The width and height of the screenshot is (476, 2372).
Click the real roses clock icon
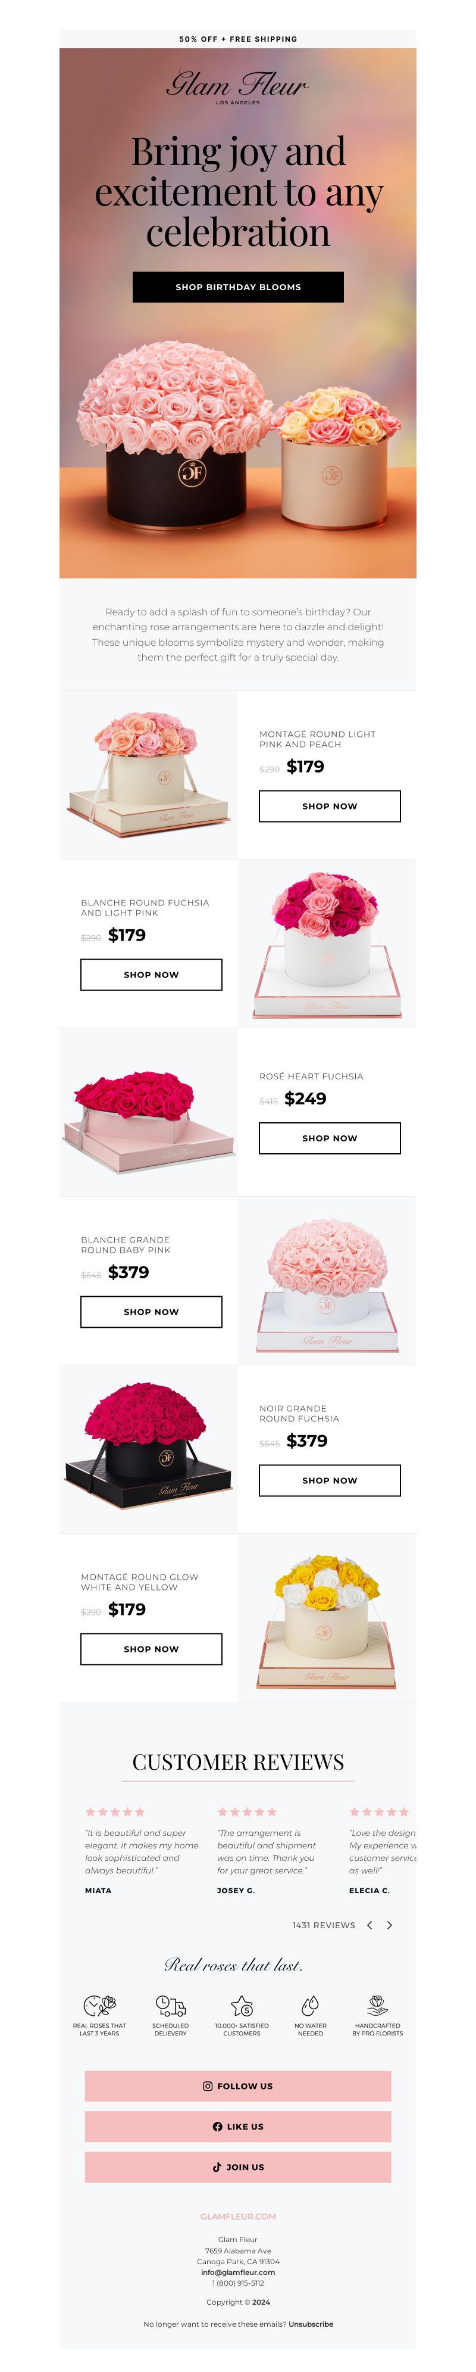pyautogui.click(x=99, y=2004)
